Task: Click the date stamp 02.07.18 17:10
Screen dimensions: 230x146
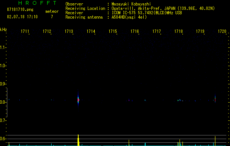Action: (x=22, y=17)
